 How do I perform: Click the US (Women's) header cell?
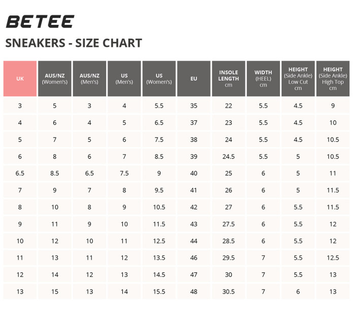click(x=159, y=79)
